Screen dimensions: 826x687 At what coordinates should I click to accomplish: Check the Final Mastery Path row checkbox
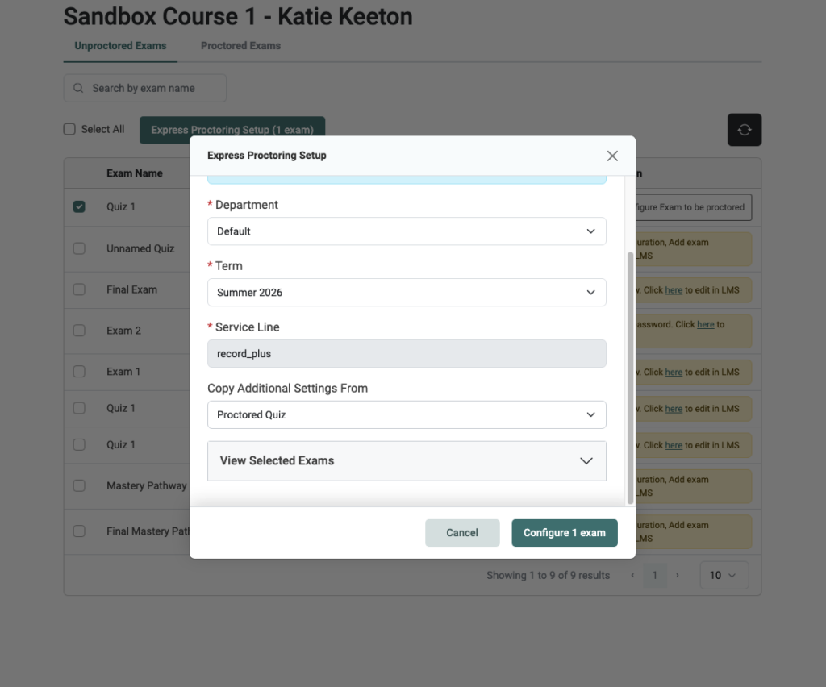[x=79, y=531]
